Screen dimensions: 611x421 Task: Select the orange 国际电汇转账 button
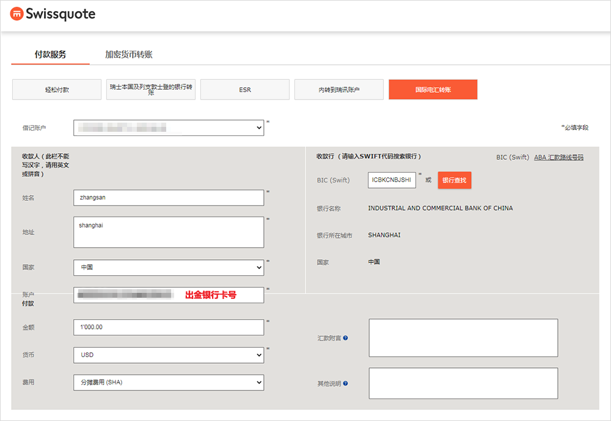coord(433,90)
